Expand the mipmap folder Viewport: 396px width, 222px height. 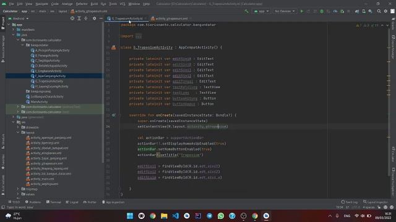18,189
